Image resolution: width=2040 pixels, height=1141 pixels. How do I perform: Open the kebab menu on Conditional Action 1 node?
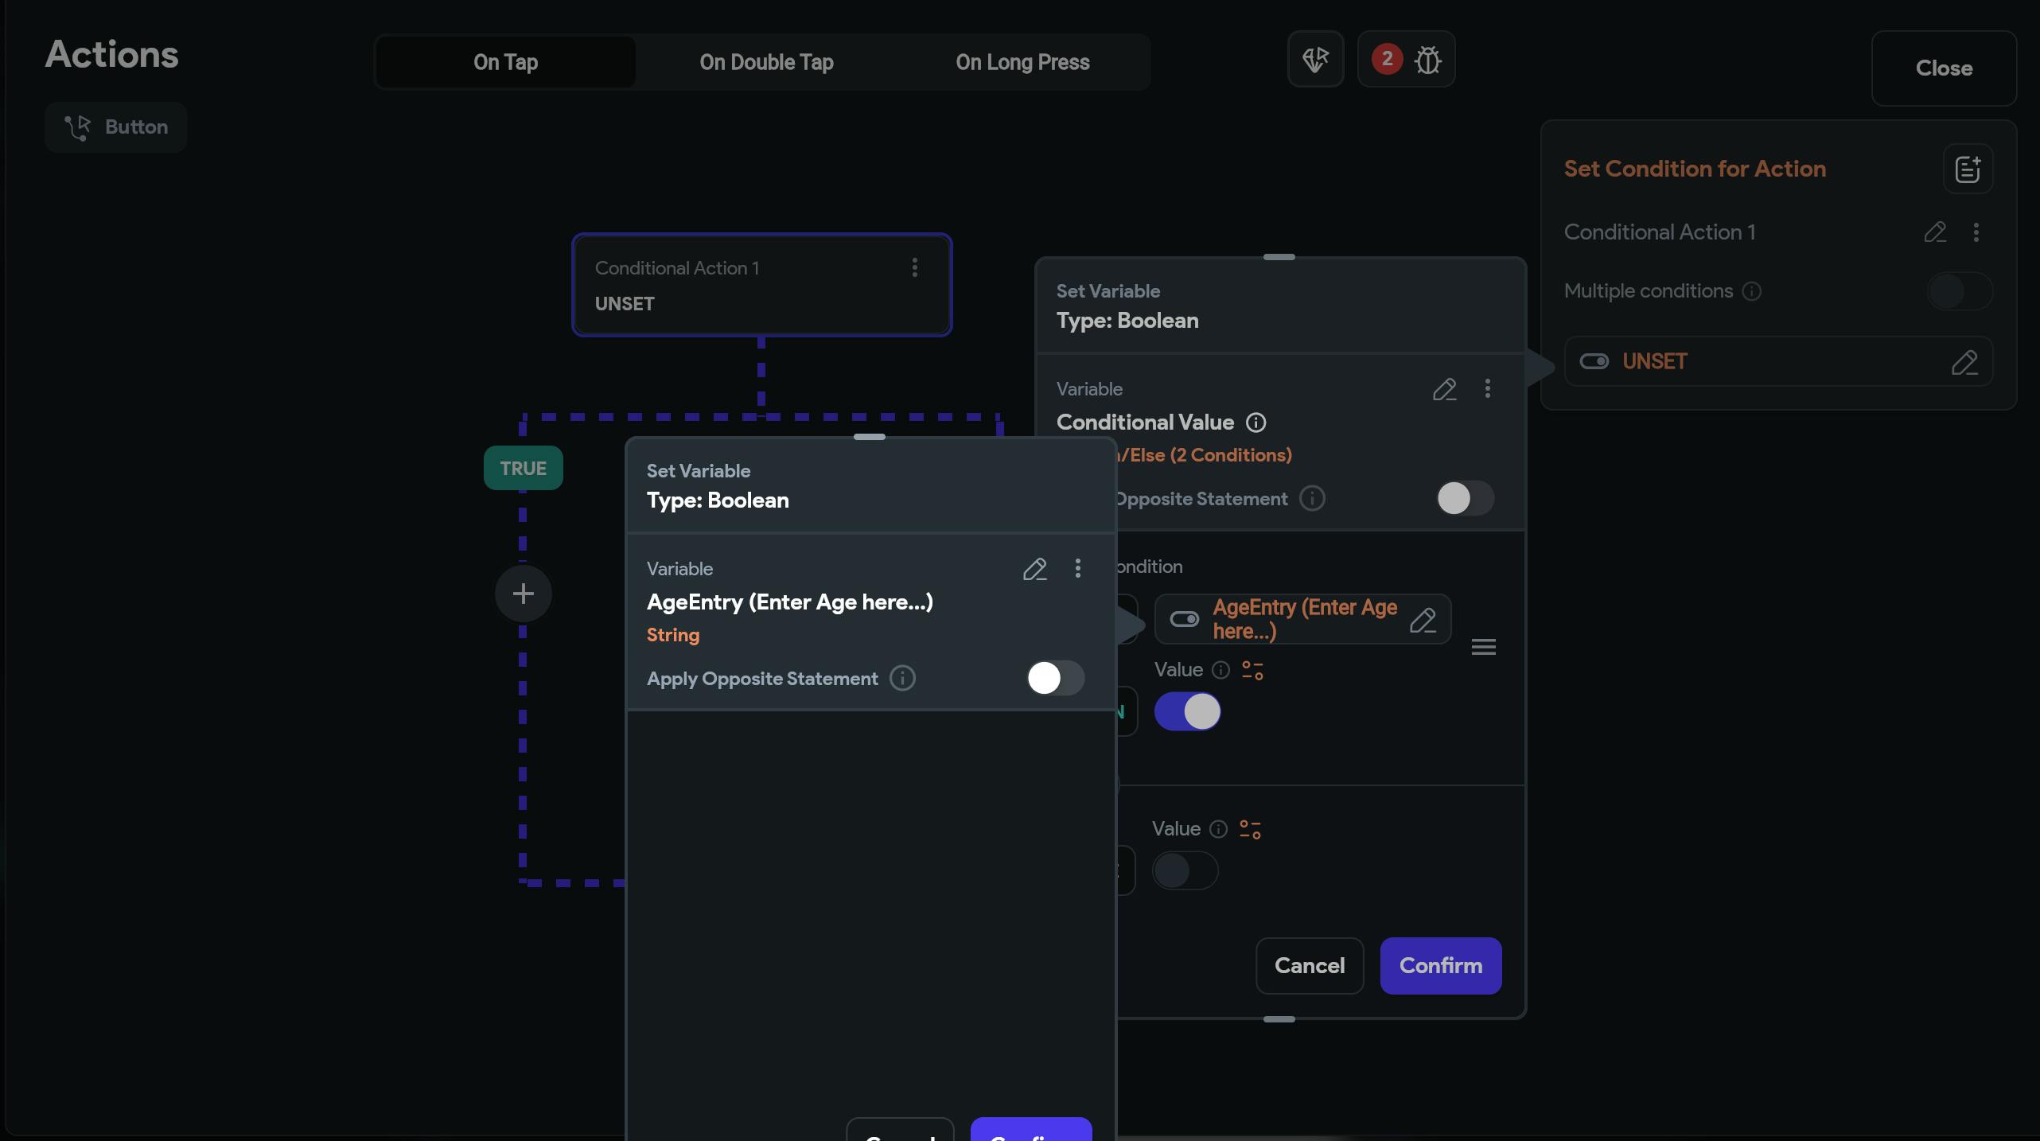point(915,268)
